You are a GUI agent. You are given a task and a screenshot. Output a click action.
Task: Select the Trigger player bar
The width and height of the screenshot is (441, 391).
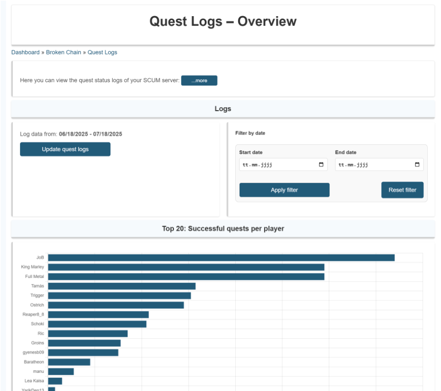click(119, 296)
